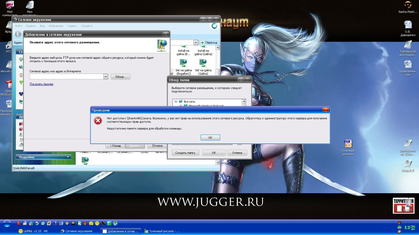419x235 pixels.
Task: Open the Избранное menu
Action: pyautogui.click(x=56, y=26)
